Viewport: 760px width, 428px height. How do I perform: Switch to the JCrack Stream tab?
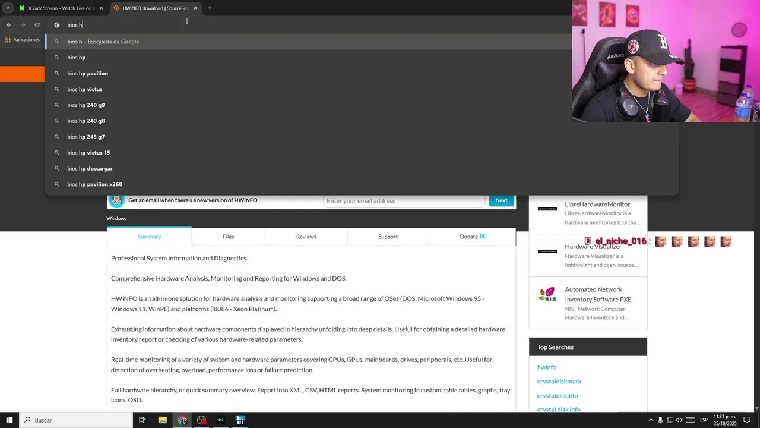59,8
